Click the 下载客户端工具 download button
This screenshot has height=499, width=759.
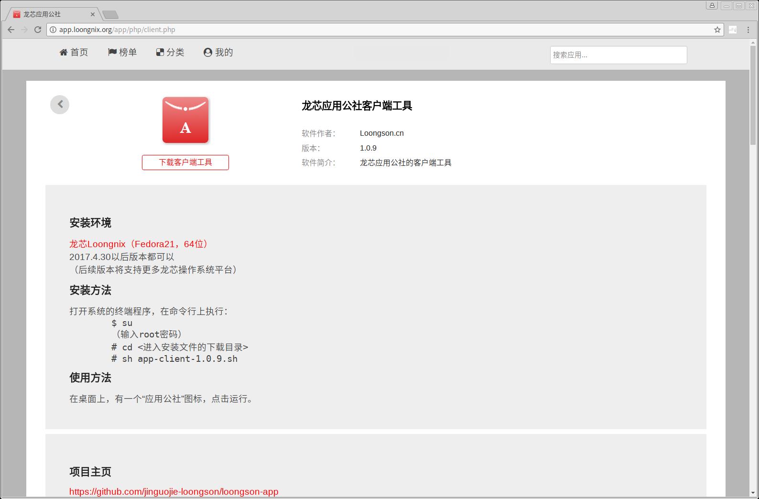[x=185, y=163]
